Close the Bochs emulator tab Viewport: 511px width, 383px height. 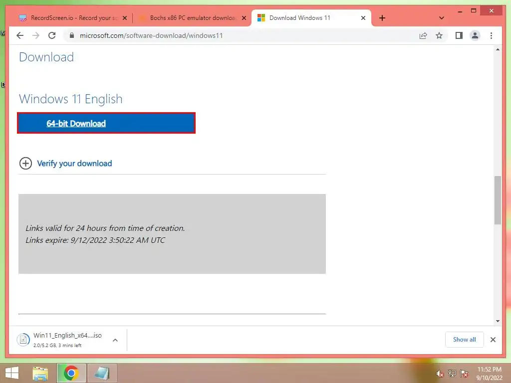[244, 18]
